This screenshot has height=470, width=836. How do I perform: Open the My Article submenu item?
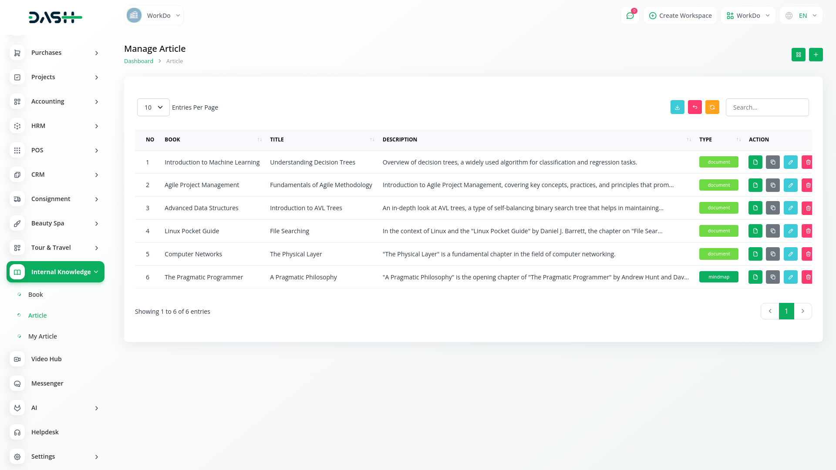click(x=43, y=336)
